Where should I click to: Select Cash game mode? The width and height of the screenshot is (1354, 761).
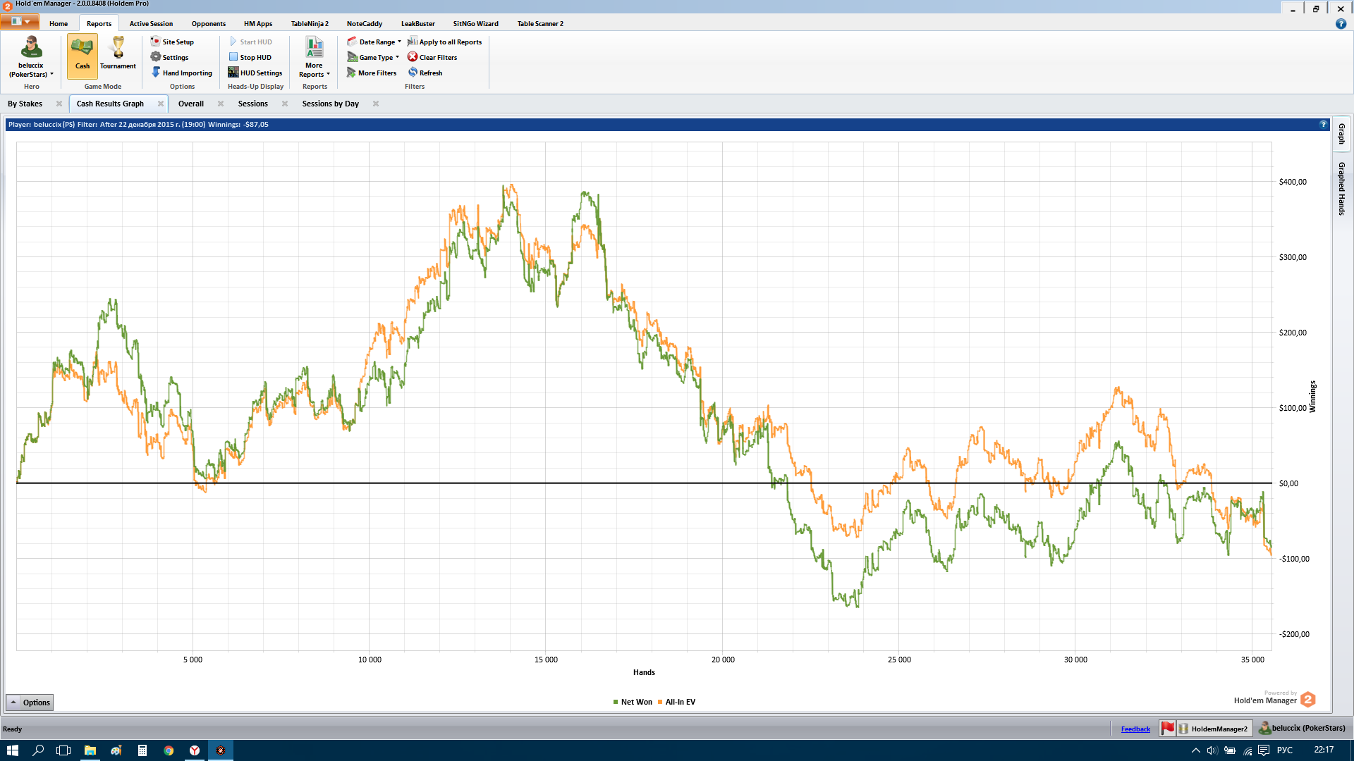(83, 56)
